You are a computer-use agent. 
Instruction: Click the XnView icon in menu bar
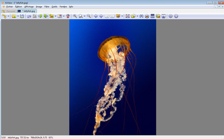click(x=4, y=7)
